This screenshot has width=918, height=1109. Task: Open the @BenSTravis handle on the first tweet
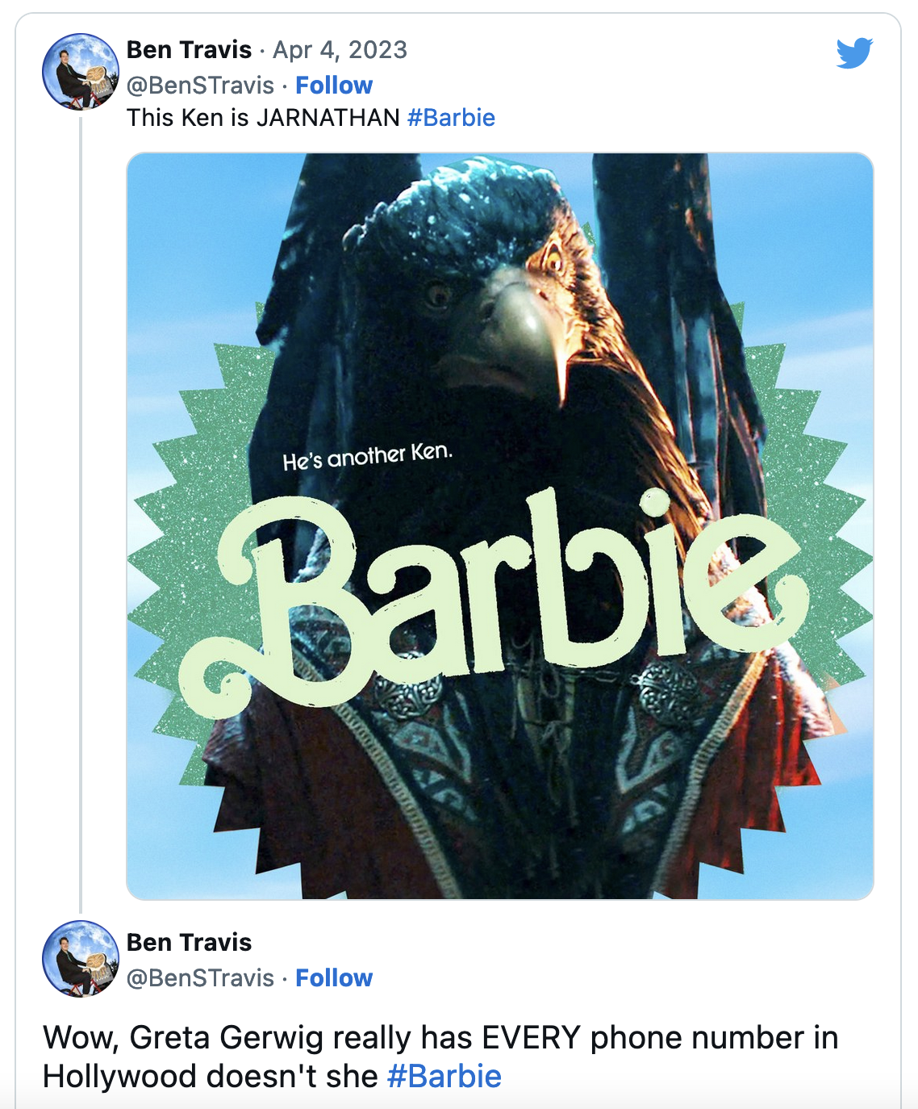201,85
